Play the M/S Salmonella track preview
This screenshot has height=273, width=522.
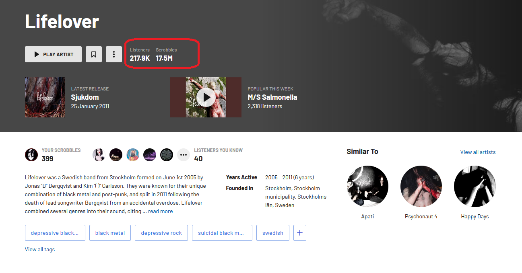tap(206, 97)
